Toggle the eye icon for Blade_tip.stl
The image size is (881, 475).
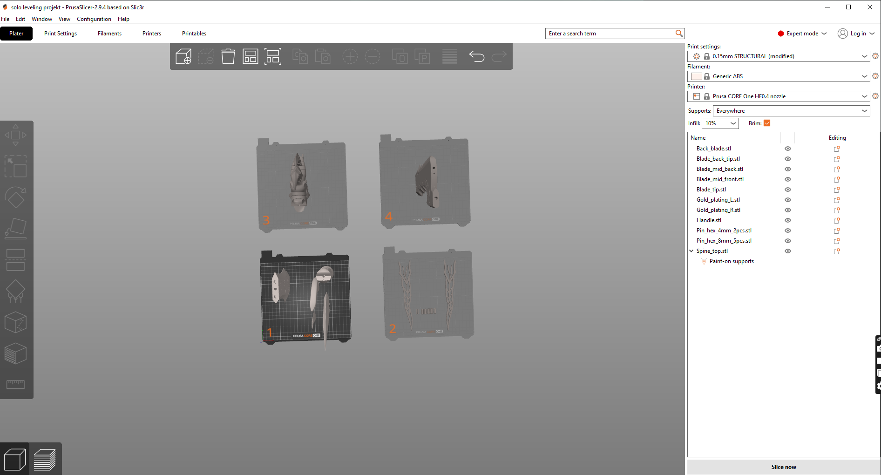coord(788,190)
